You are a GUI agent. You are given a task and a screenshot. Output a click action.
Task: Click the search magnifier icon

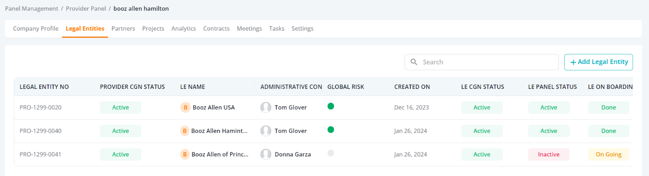(x=413, y=62)
